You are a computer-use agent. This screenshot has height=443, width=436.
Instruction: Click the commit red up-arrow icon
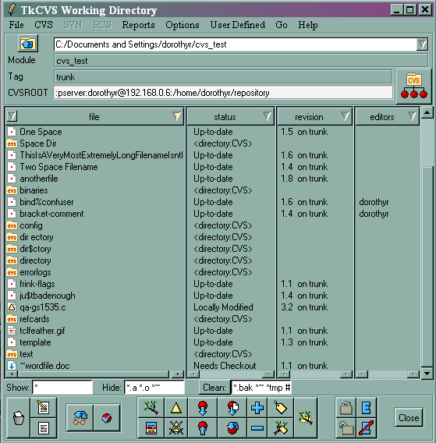point(203,428)
